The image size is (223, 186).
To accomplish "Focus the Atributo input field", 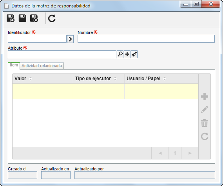I will 62,54.
